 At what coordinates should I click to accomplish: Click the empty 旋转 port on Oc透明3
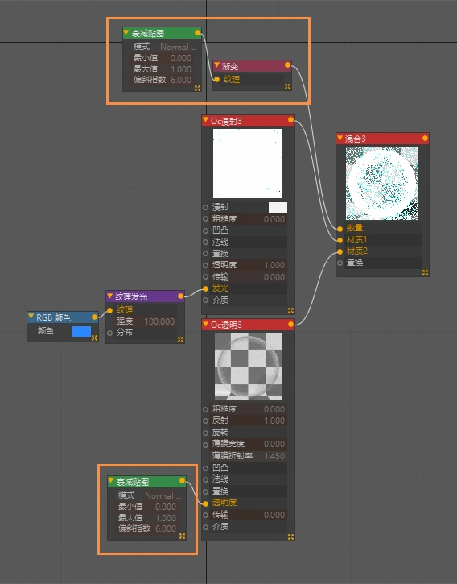click(x=205, y=433)
